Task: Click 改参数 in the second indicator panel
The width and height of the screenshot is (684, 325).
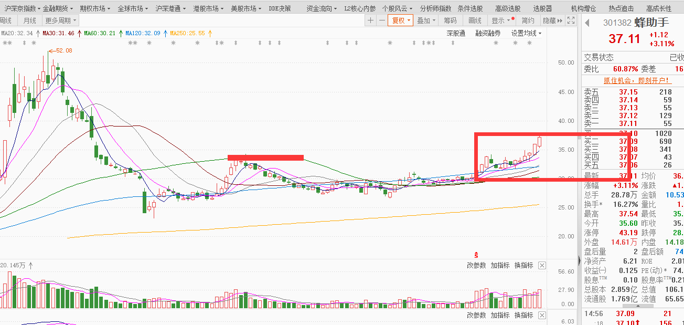Action: tap(476, 315)
